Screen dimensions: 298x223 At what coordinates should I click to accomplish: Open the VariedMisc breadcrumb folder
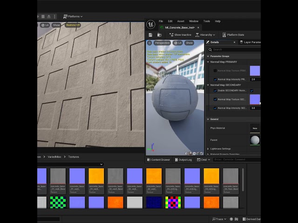(x=54, y=157)
